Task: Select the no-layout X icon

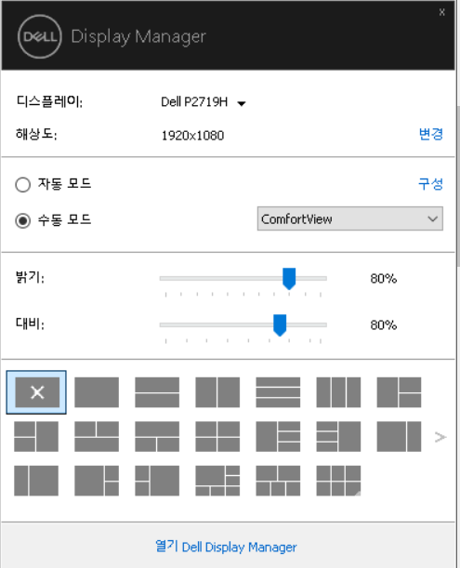Action: point(36,392)
